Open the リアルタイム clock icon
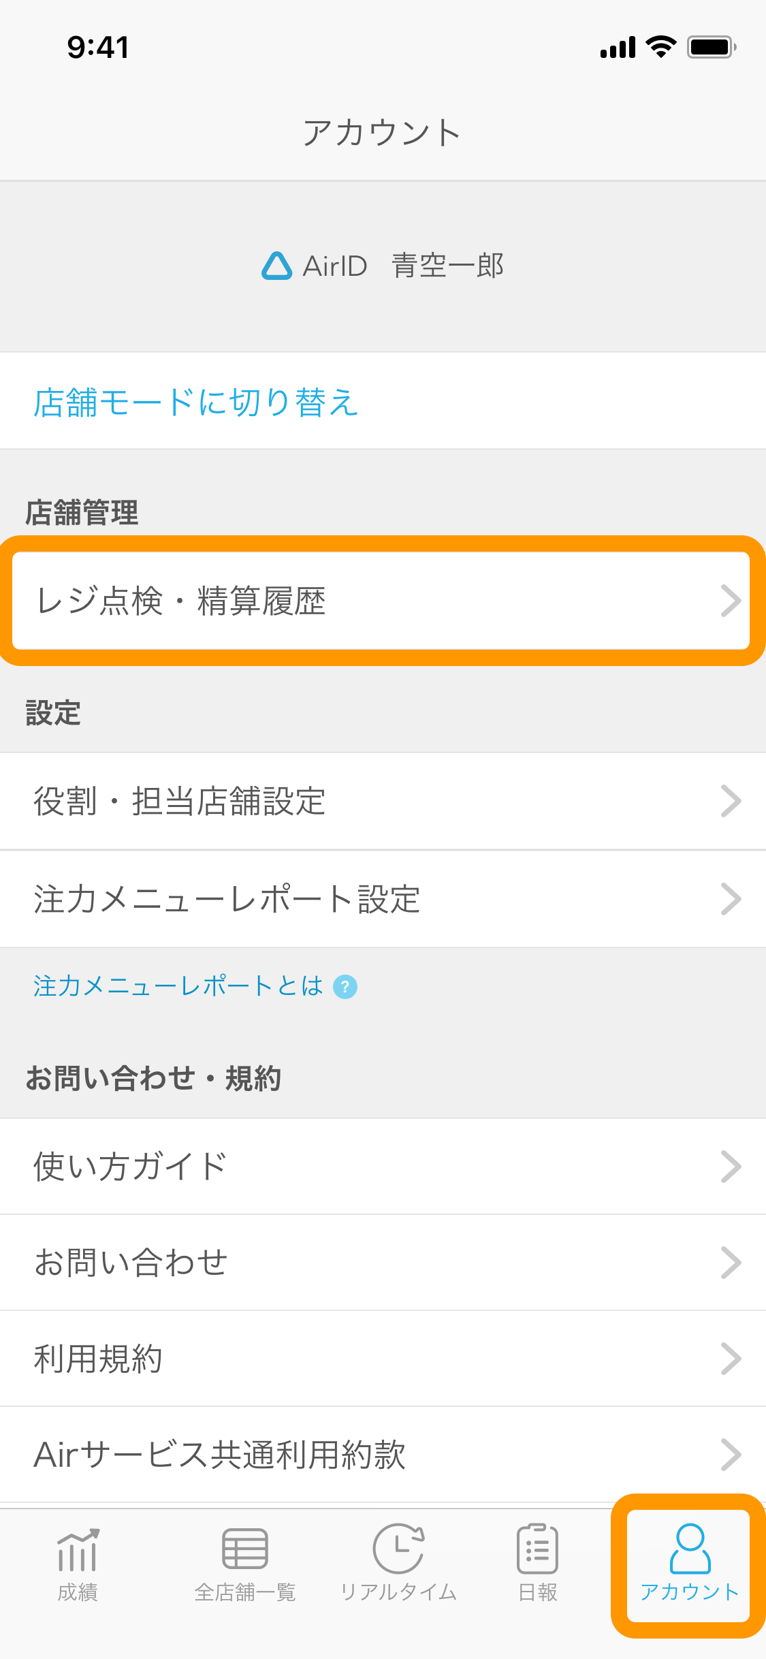766x1659 pixels. (x=398, y=1549)
